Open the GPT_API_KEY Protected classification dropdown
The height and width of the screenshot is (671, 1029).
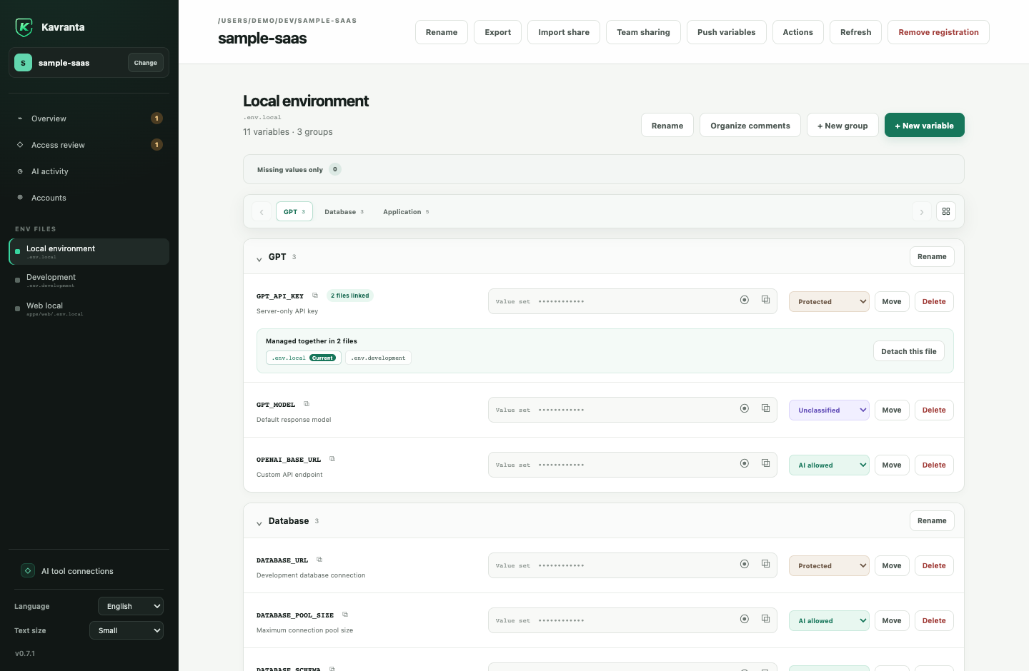pos(829,302)
